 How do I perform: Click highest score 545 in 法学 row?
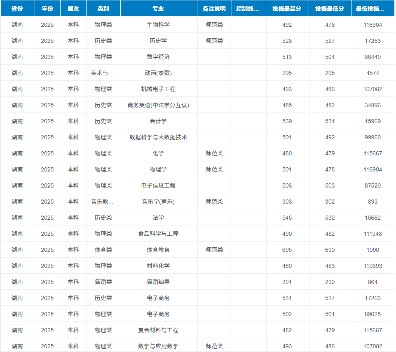(x=287, y=218)
